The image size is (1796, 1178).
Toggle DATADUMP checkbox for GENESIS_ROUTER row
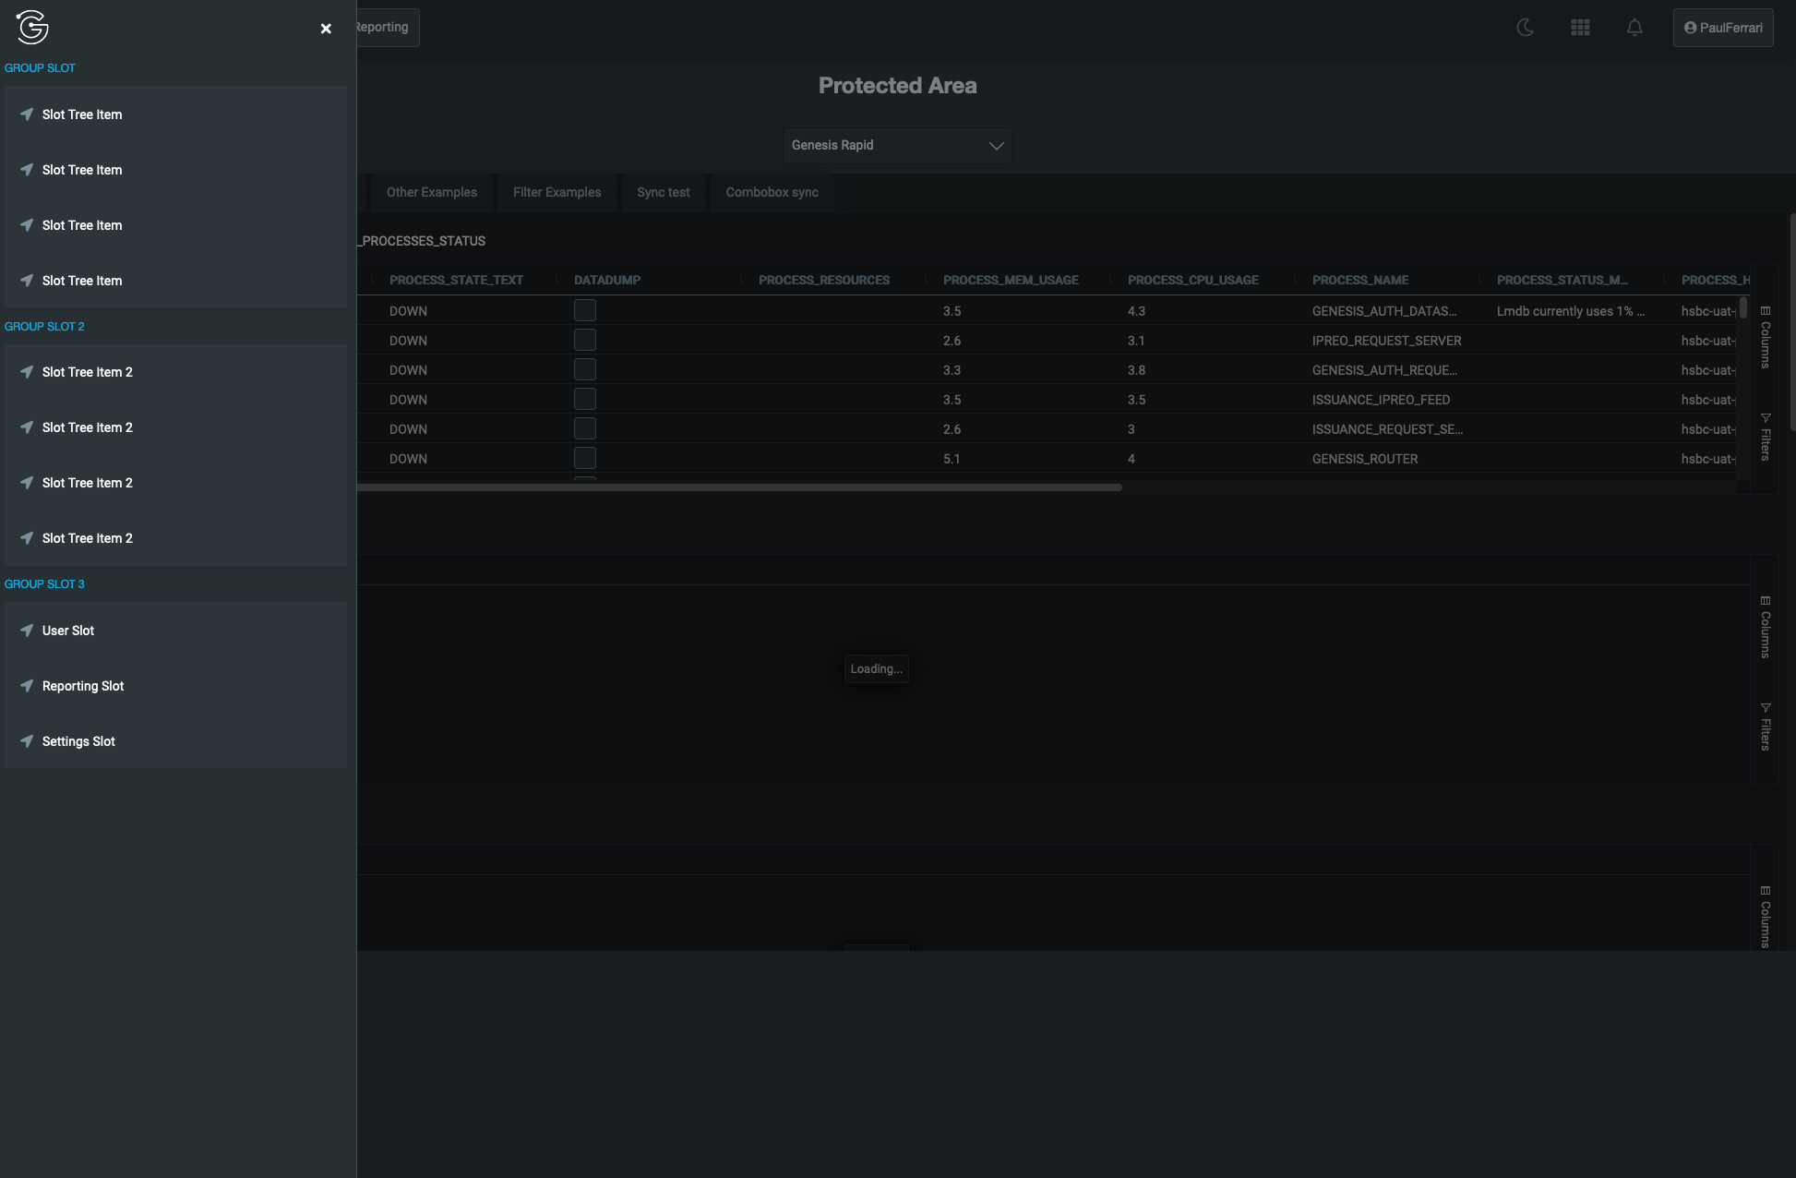point(585,458)
